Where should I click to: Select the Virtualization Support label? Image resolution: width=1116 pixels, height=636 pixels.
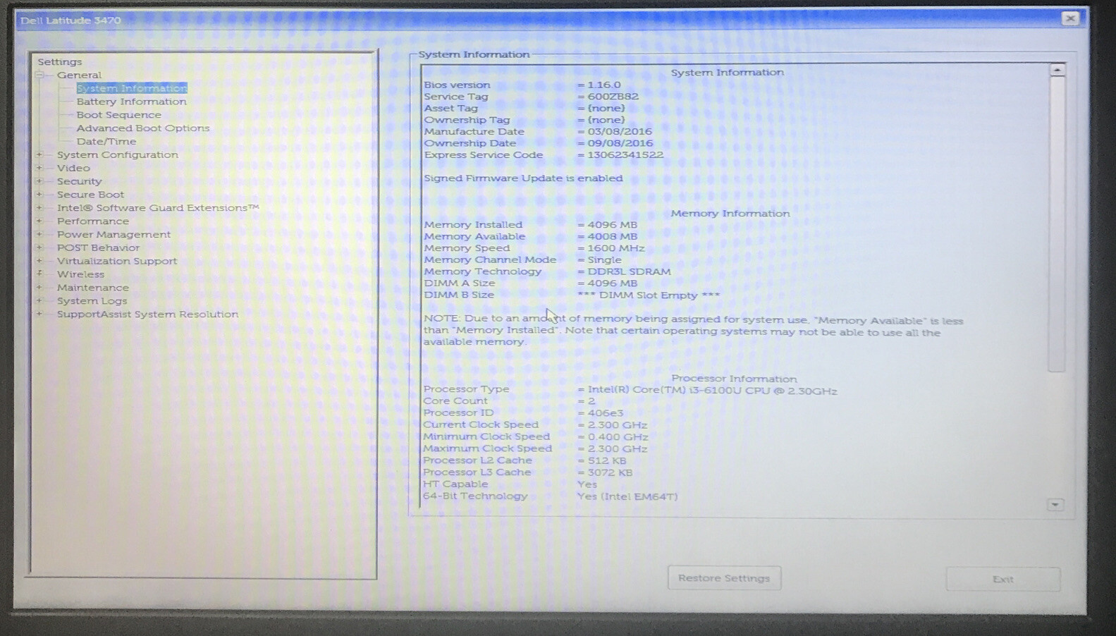pos(116,261)
